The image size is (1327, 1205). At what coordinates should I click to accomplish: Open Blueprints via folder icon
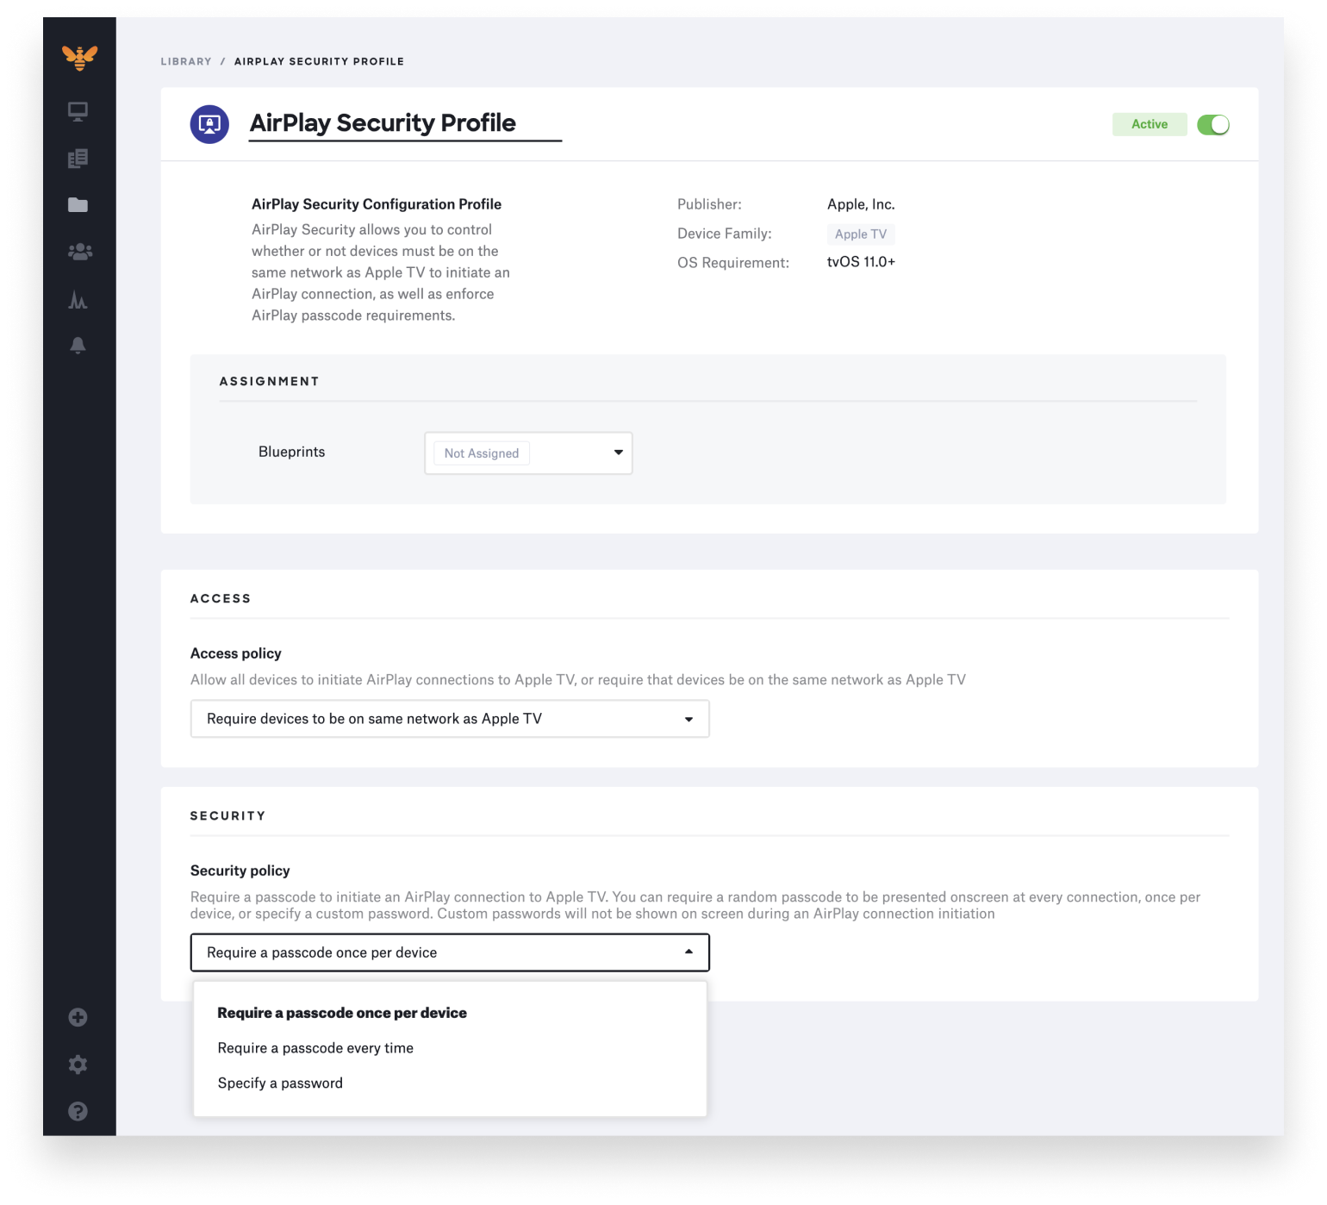click(x=78, y=203)
